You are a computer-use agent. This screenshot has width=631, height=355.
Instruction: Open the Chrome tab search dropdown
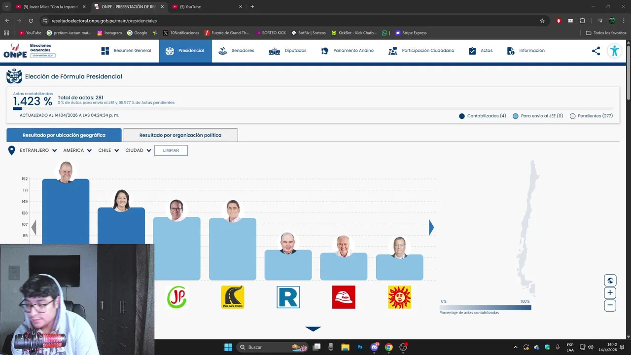coord(6,6)
